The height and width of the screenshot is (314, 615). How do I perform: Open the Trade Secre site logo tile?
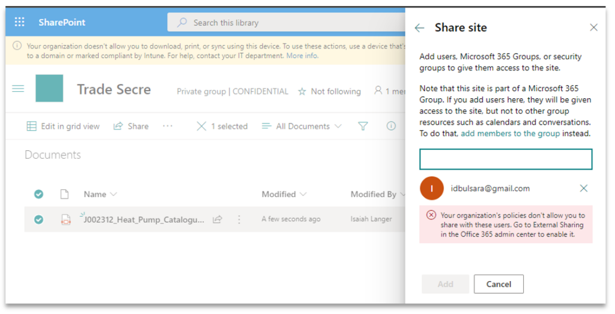49,89
